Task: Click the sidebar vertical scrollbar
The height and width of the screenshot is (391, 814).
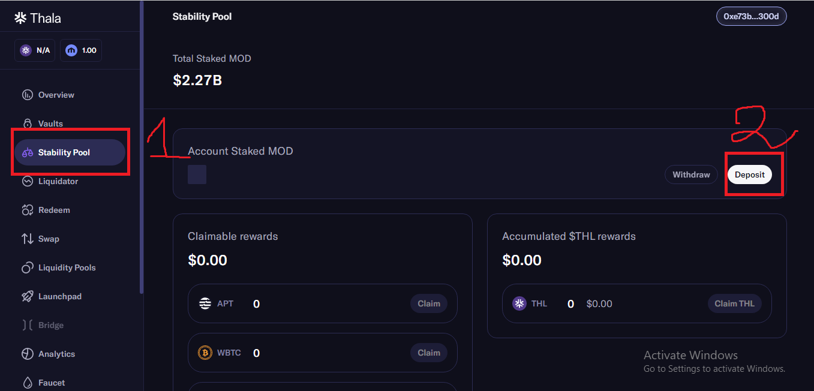Action: 142,147
